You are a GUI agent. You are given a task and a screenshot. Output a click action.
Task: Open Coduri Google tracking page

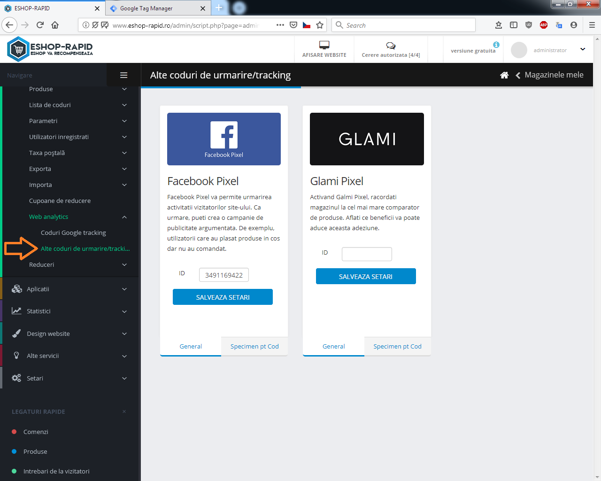coord(73,233)
